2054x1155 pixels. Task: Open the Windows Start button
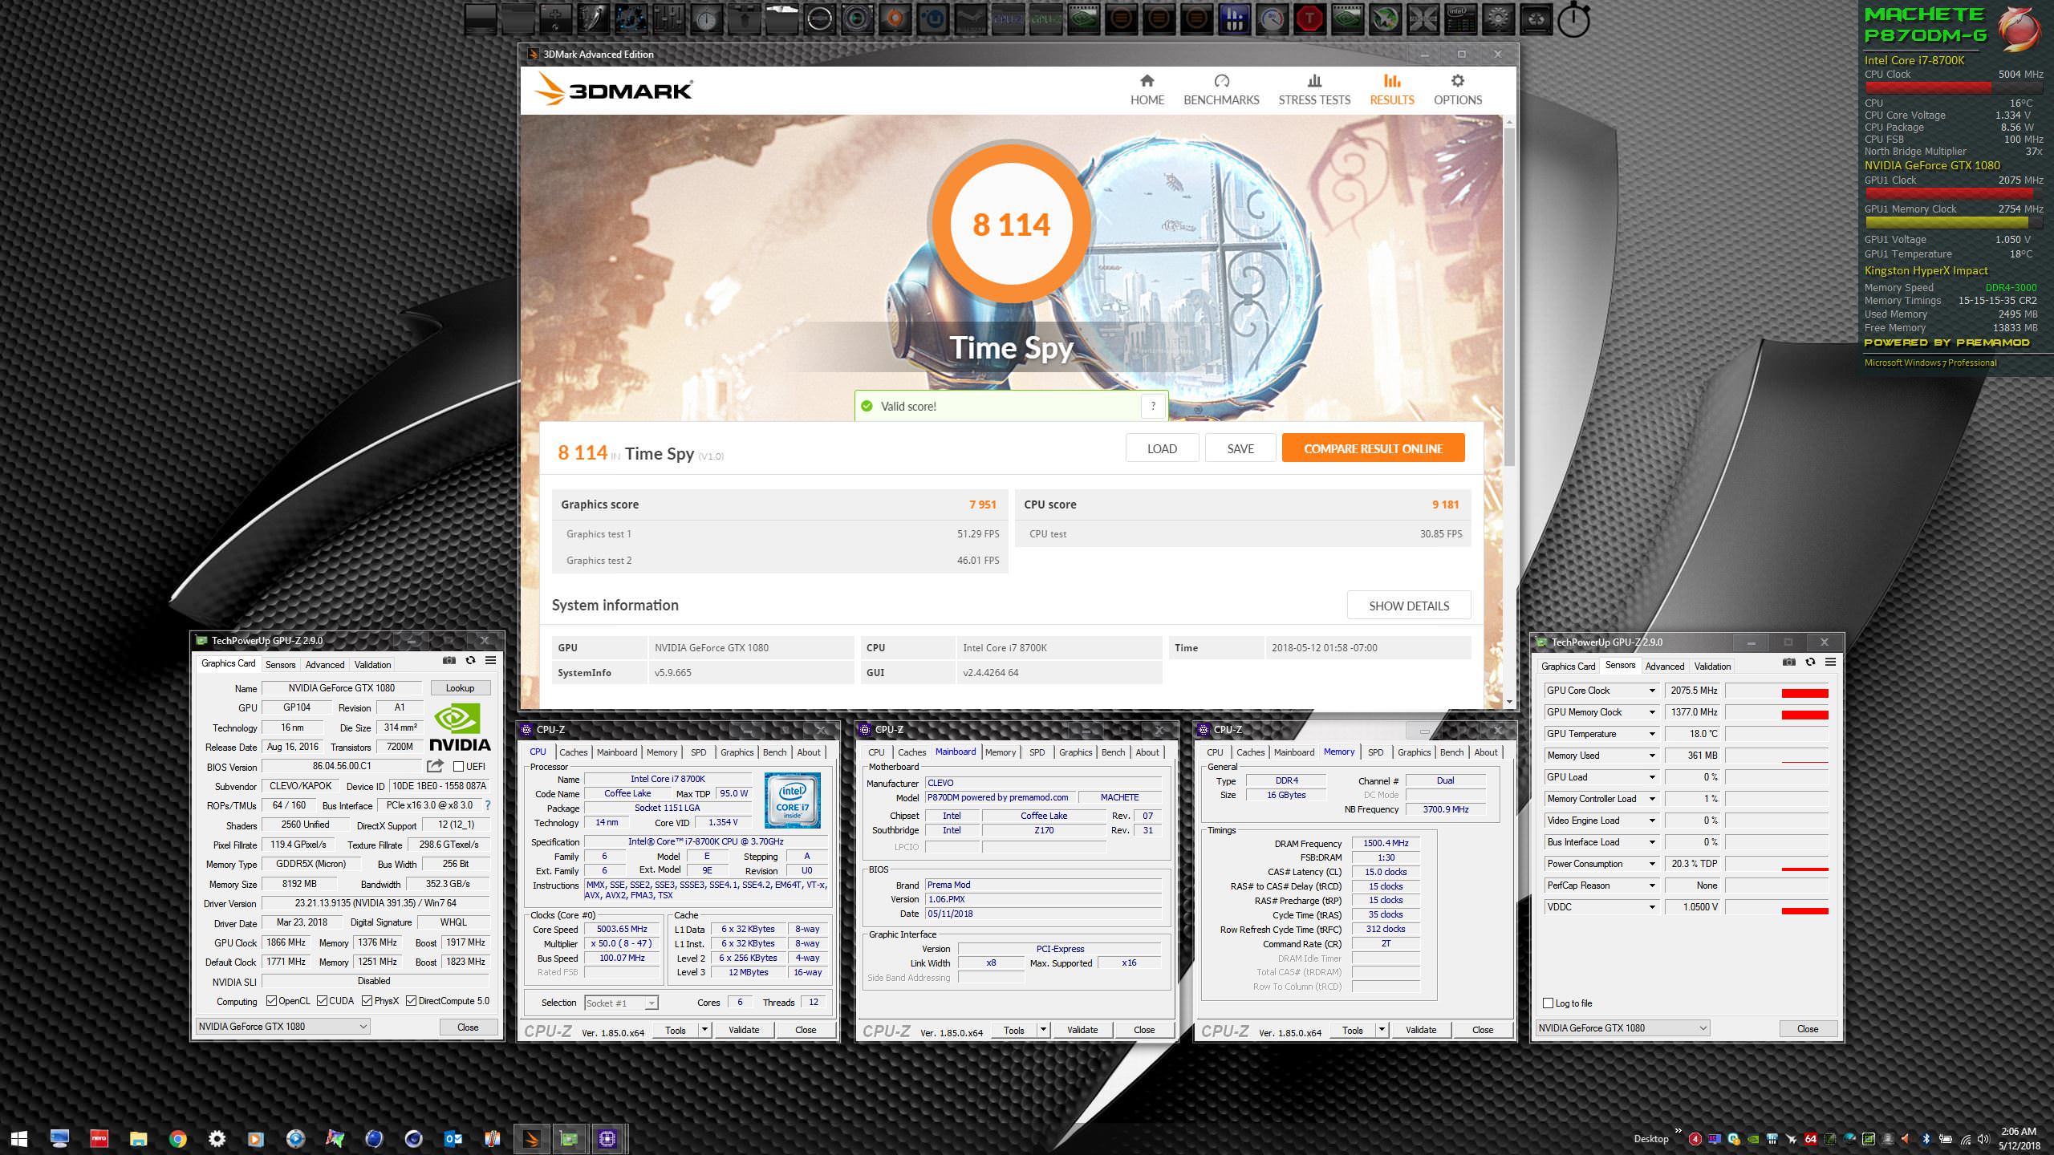click(x=19, y=1138)
